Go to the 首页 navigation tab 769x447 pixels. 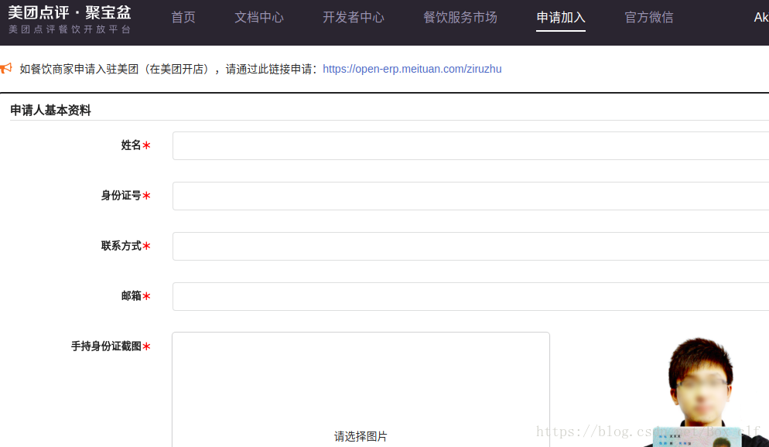pyautogui.click(x=183, y=18)
